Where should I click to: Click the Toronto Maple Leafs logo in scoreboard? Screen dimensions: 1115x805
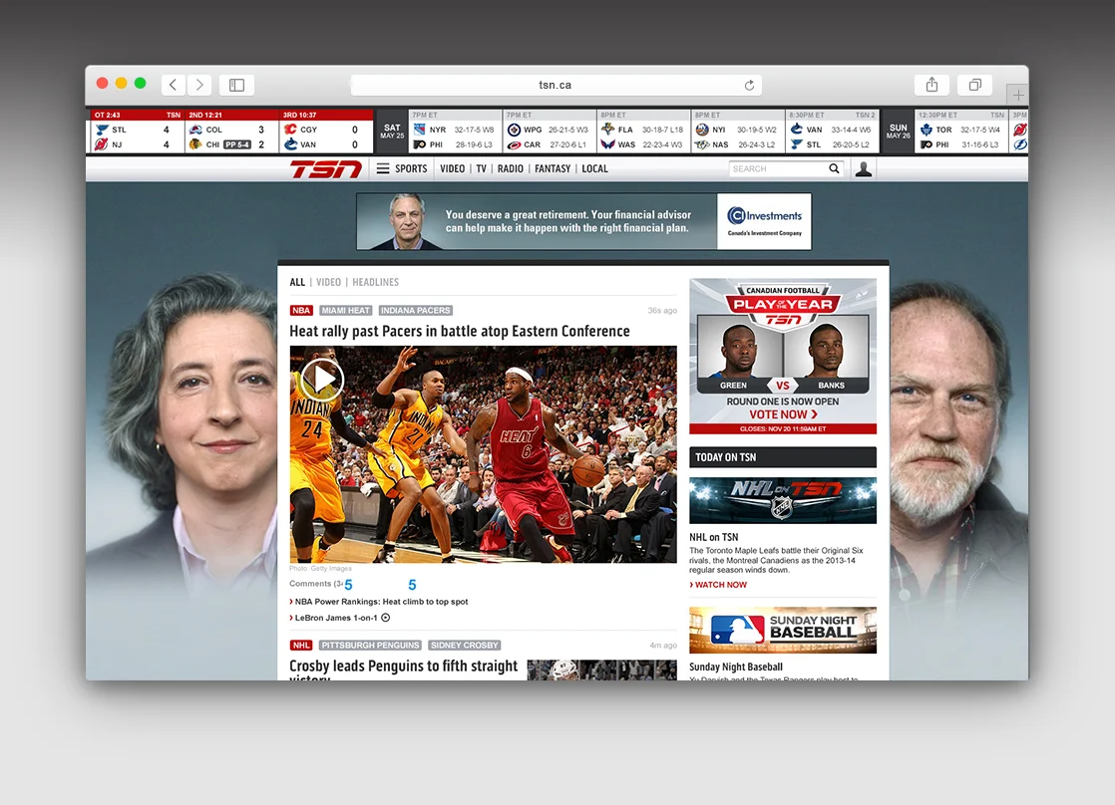click(x=926, y=130)
